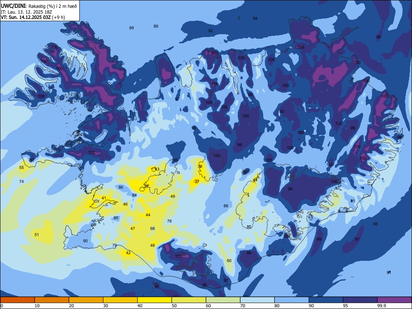Click the 68 humidity value in the south

[152, 229]
